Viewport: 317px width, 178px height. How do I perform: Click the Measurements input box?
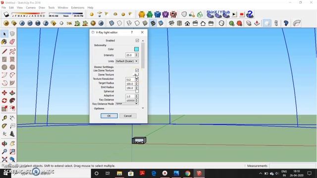click(x=293, y=166)
